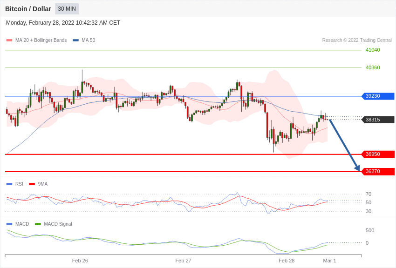The image size is (396, 268).
Task: Click the Feb 27 date marker
Action: point(183,261)
